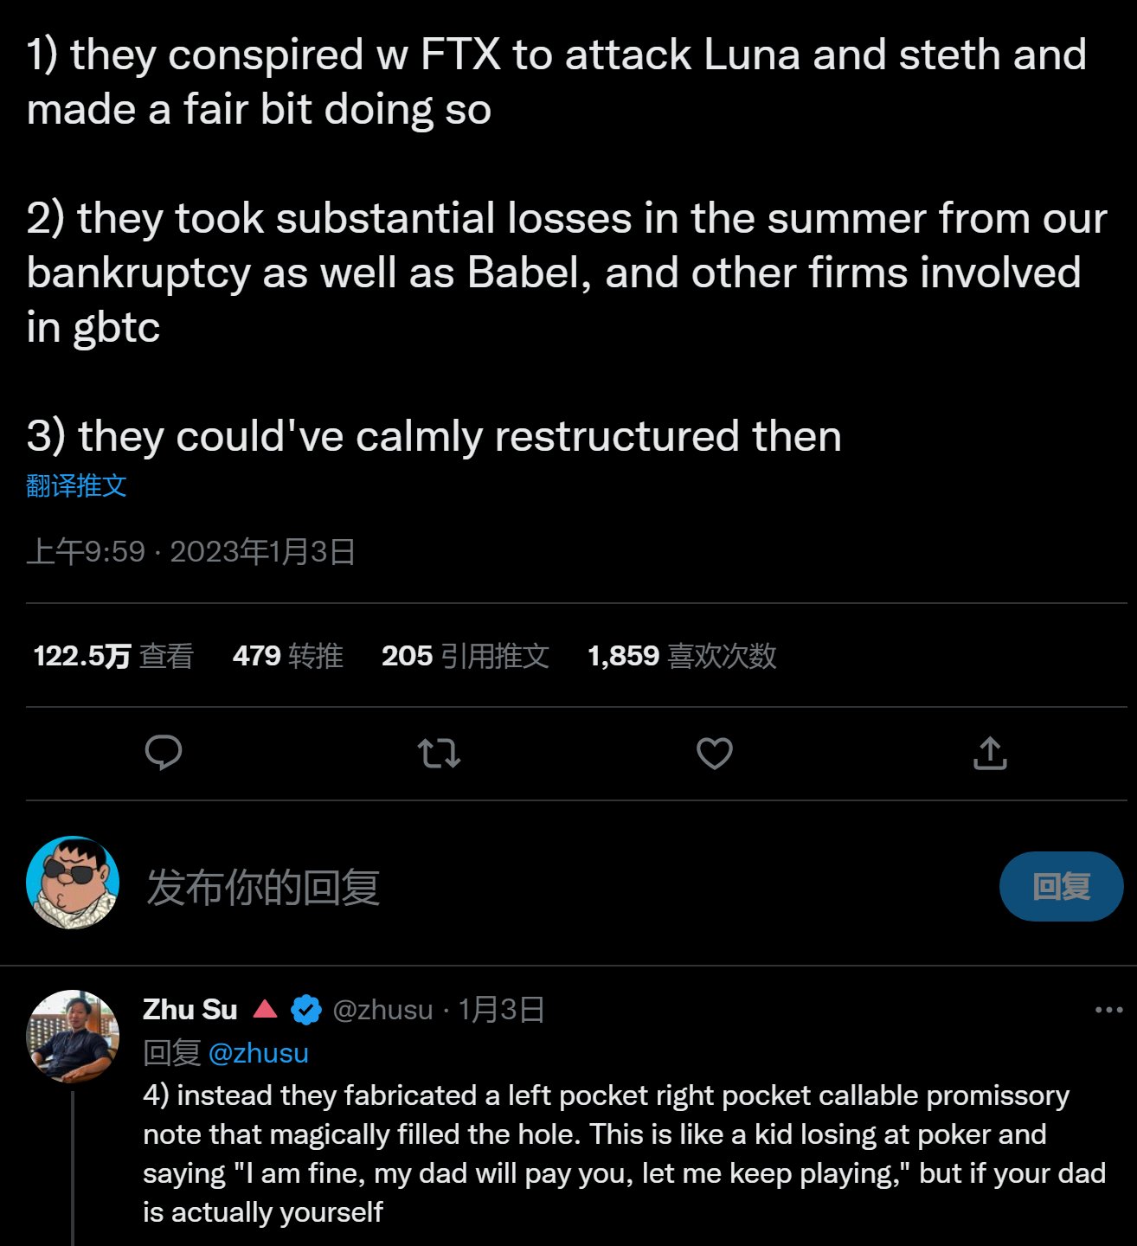
Task: Open the share upload icon
Action: pos(990,753)
